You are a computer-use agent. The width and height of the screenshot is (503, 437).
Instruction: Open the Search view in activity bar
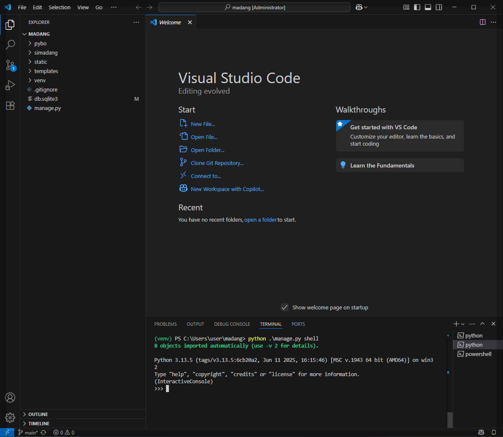[x=10, y=44]
